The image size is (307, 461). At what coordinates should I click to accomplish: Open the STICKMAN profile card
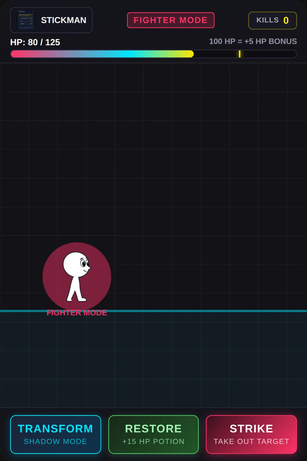pos(51,20)
